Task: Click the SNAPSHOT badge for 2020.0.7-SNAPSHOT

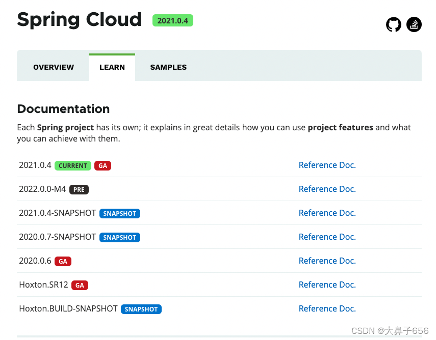Action: pos(119,237)
